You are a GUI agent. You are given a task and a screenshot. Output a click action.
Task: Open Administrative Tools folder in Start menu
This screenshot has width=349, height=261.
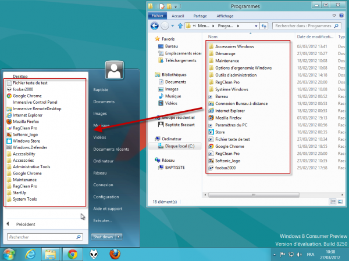tap(29, 166)
